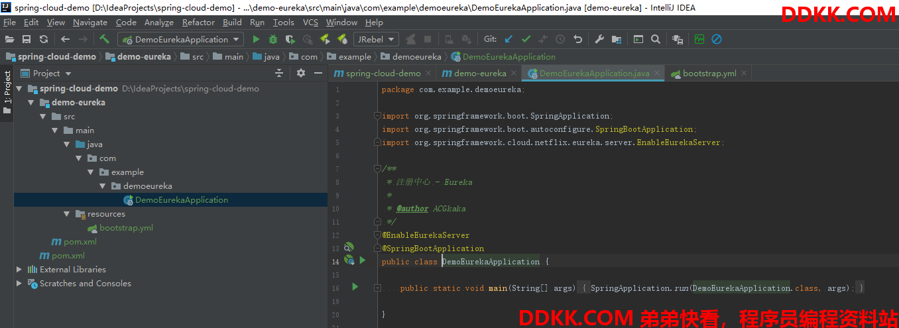Image resolution: width=899 pixels, height=328 pixels.
Task: Collapse the resources folder node
Action: (67, 213)
